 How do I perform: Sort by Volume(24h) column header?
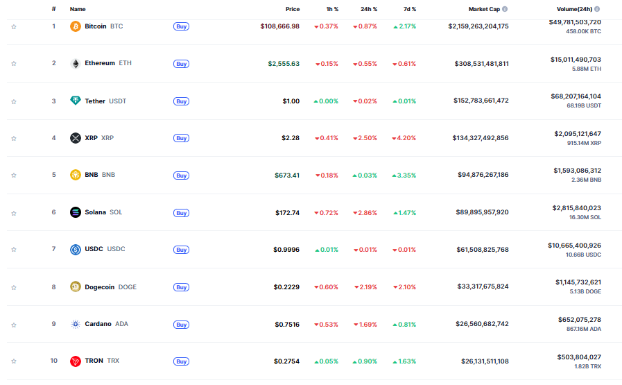(x=574, y=9)
